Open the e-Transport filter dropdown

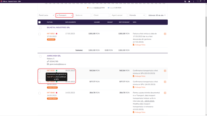(x=64, y=15)
